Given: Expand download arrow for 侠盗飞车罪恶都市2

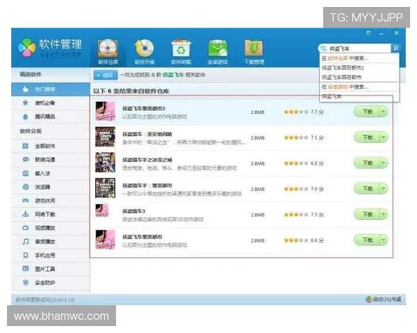Looking at the screenshot, I should tap(384, 112).
